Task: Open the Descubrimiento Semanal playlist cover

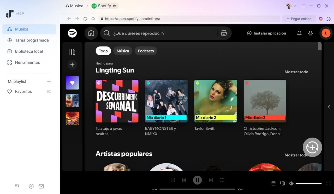Action: point(117,101)
